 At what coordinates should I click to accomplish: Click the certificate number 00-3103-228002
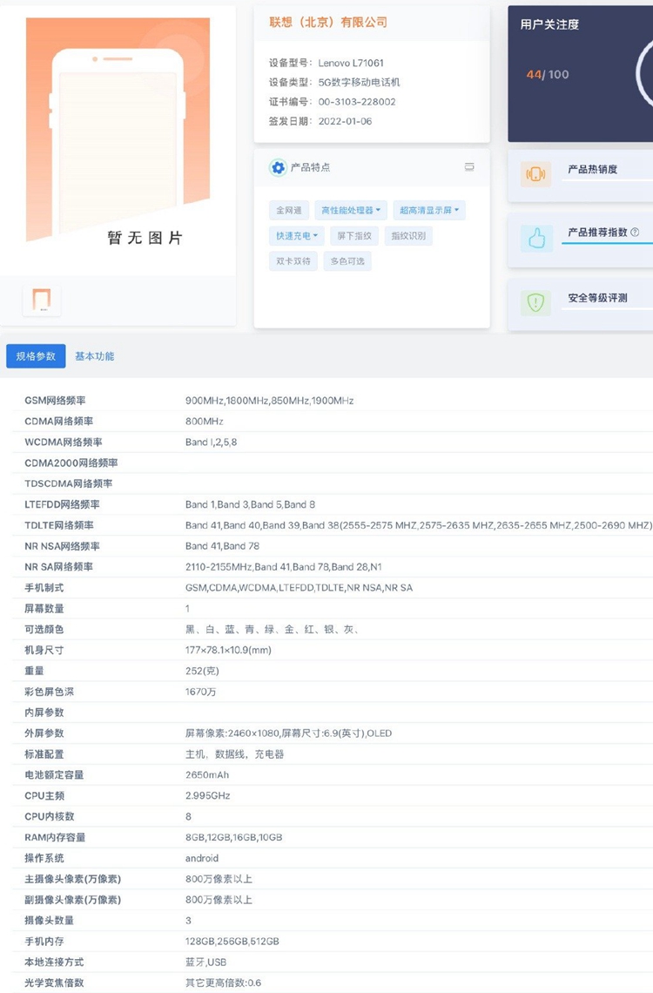(x=357, y=101)
